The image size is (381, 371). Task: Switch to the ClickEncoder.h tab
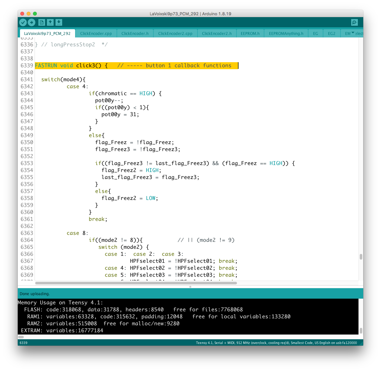coord(135,33)
